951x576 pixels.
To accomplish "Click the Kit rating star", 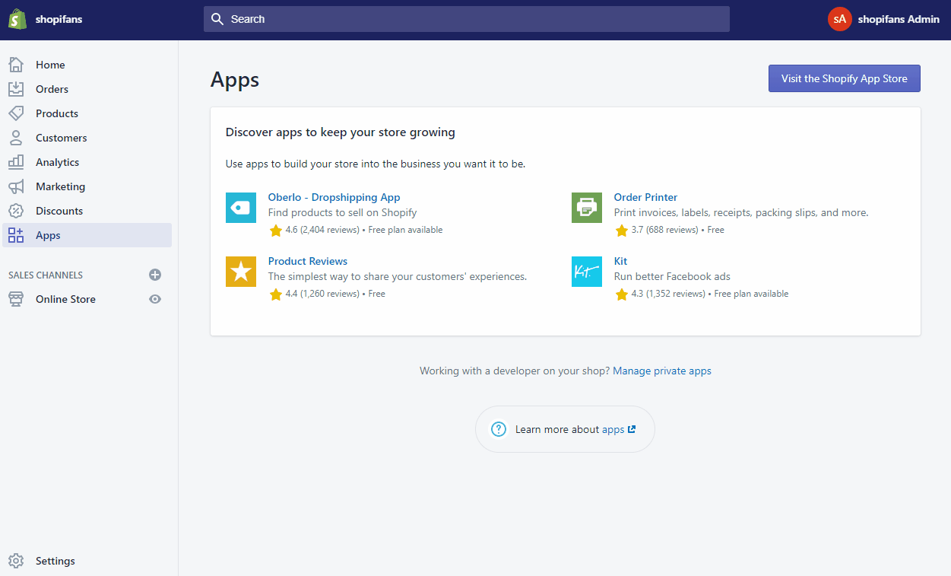I will (x=622, y=294).
